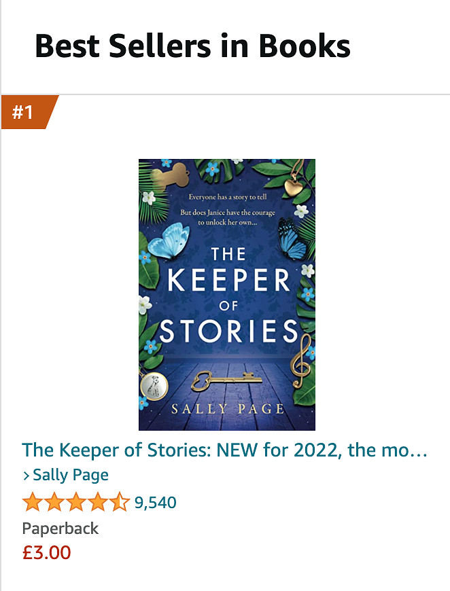Click the £3.00 price
The height and width of the screenshot is (591, 450).
(46, 552)
